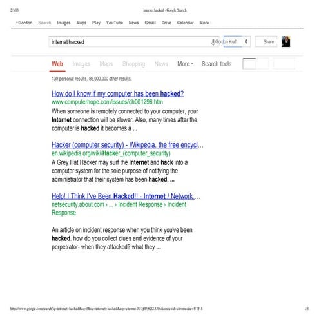Click the Share button

click(266, 42)
